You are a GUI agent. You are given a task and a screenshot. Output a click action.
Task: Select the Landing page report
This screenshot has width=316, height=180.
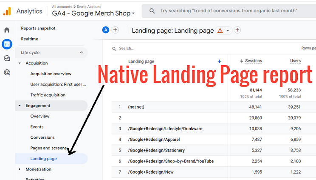tap(51, 159)
